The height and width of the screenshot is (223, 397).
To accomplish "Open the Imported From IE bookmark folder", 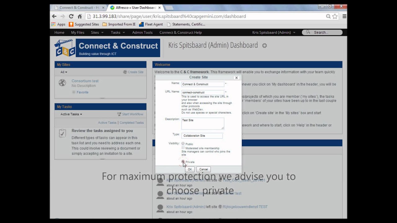I will [x=119, y=24].
